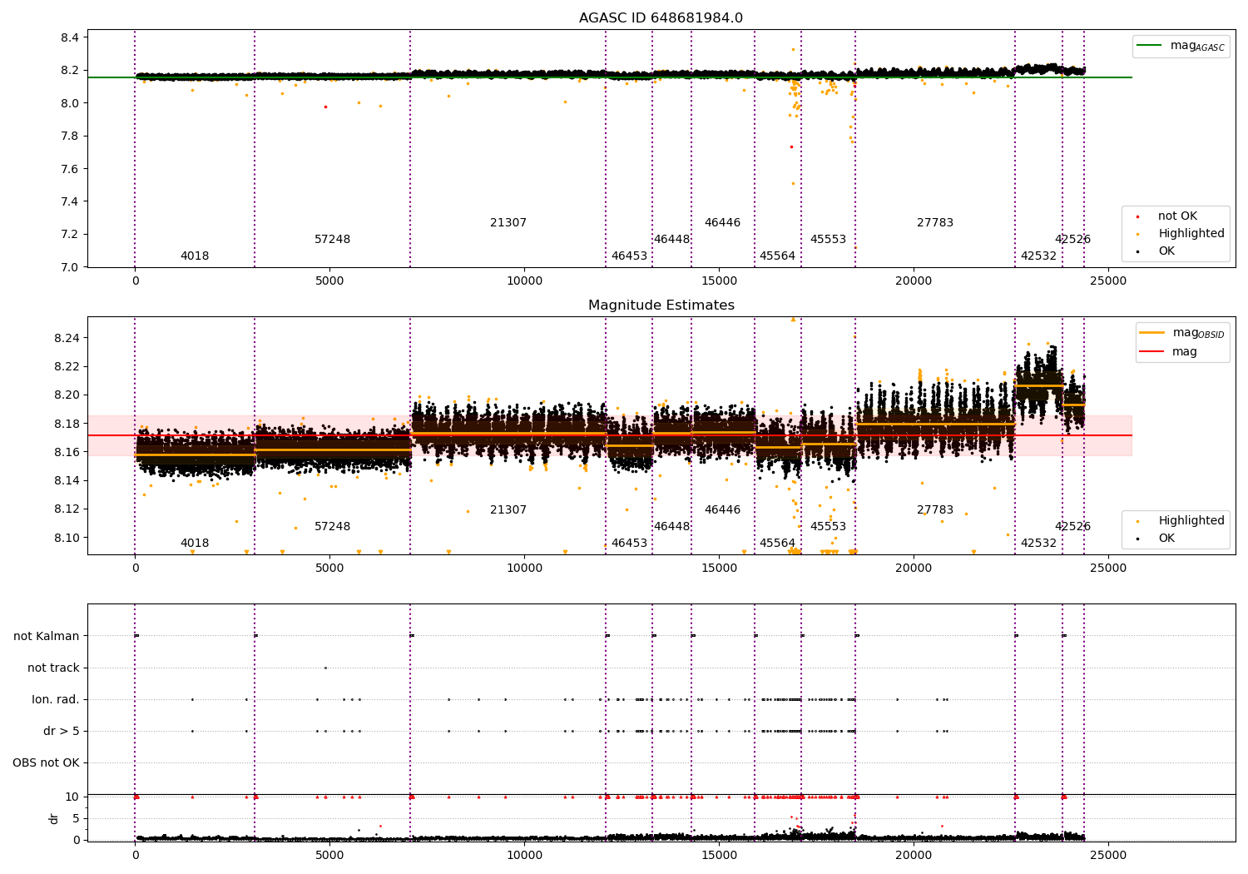Image resolution: width=1248 pixels, height=874 pixels.
Task: Click OBSID label 45564 in AGASC ID plot
Action: pos(777,256)
